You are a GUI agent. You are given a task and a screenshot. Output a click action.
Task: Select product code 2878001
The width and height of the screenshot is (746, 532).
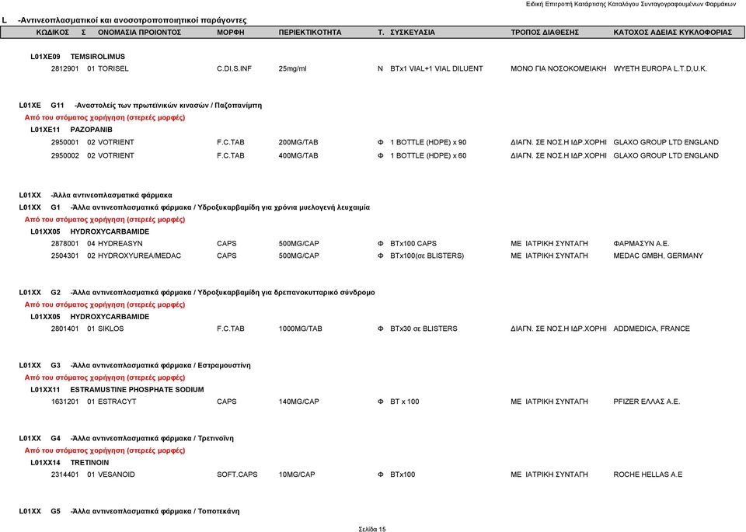[65, 243]
